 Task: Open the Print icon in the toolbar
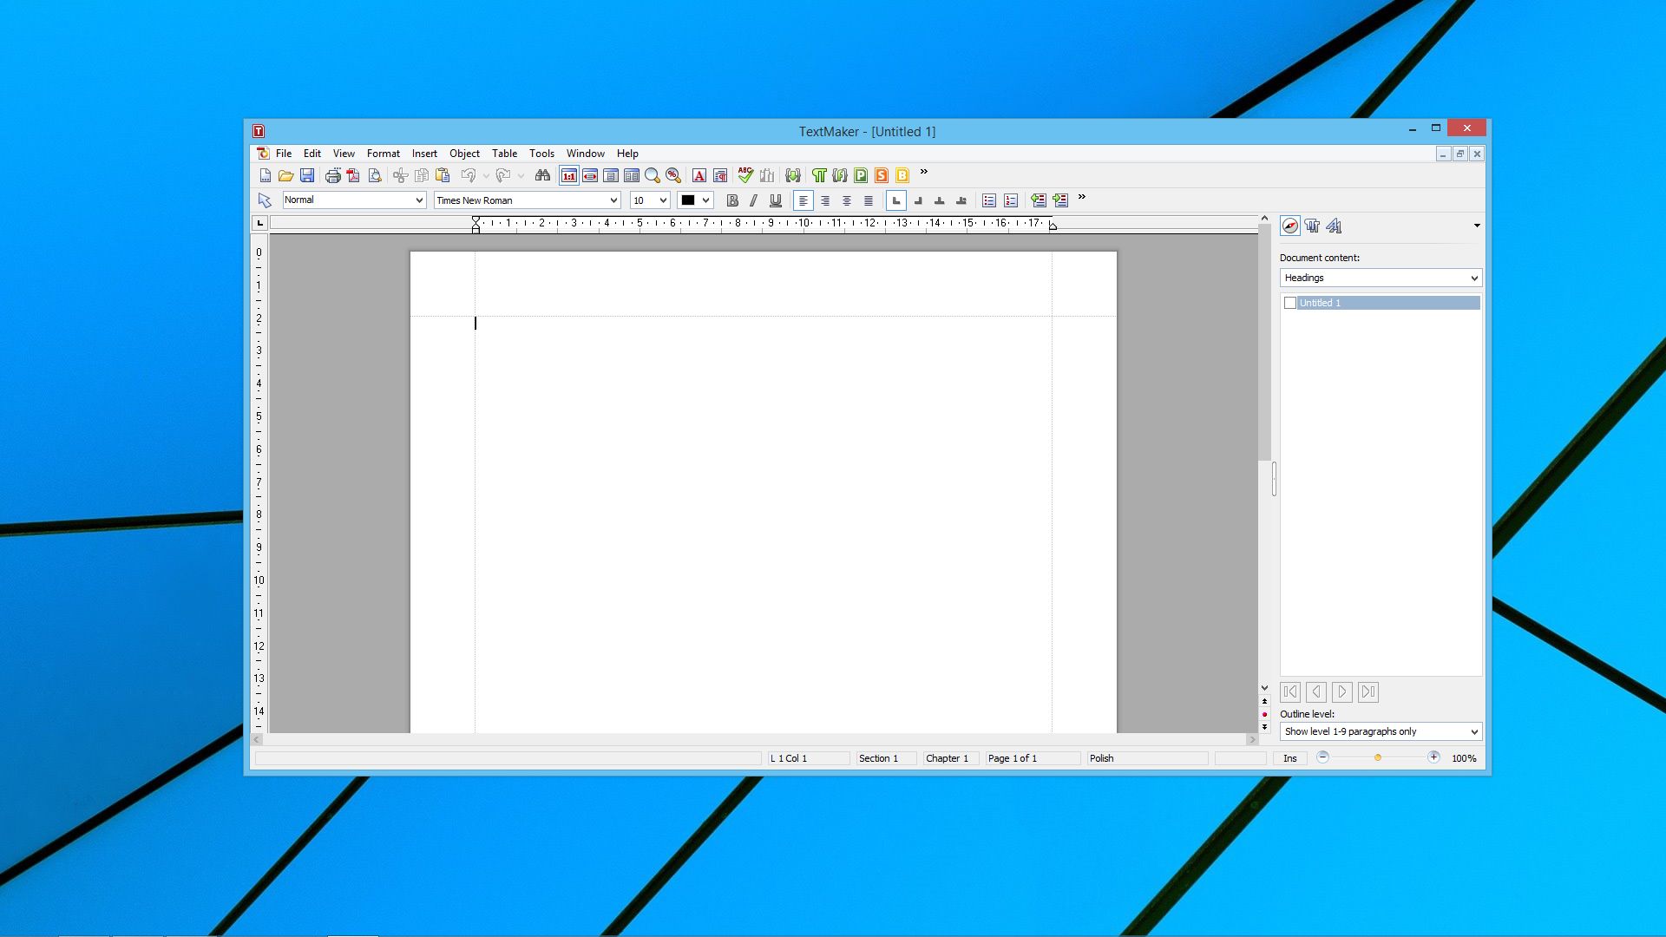[x=332, y=175]
